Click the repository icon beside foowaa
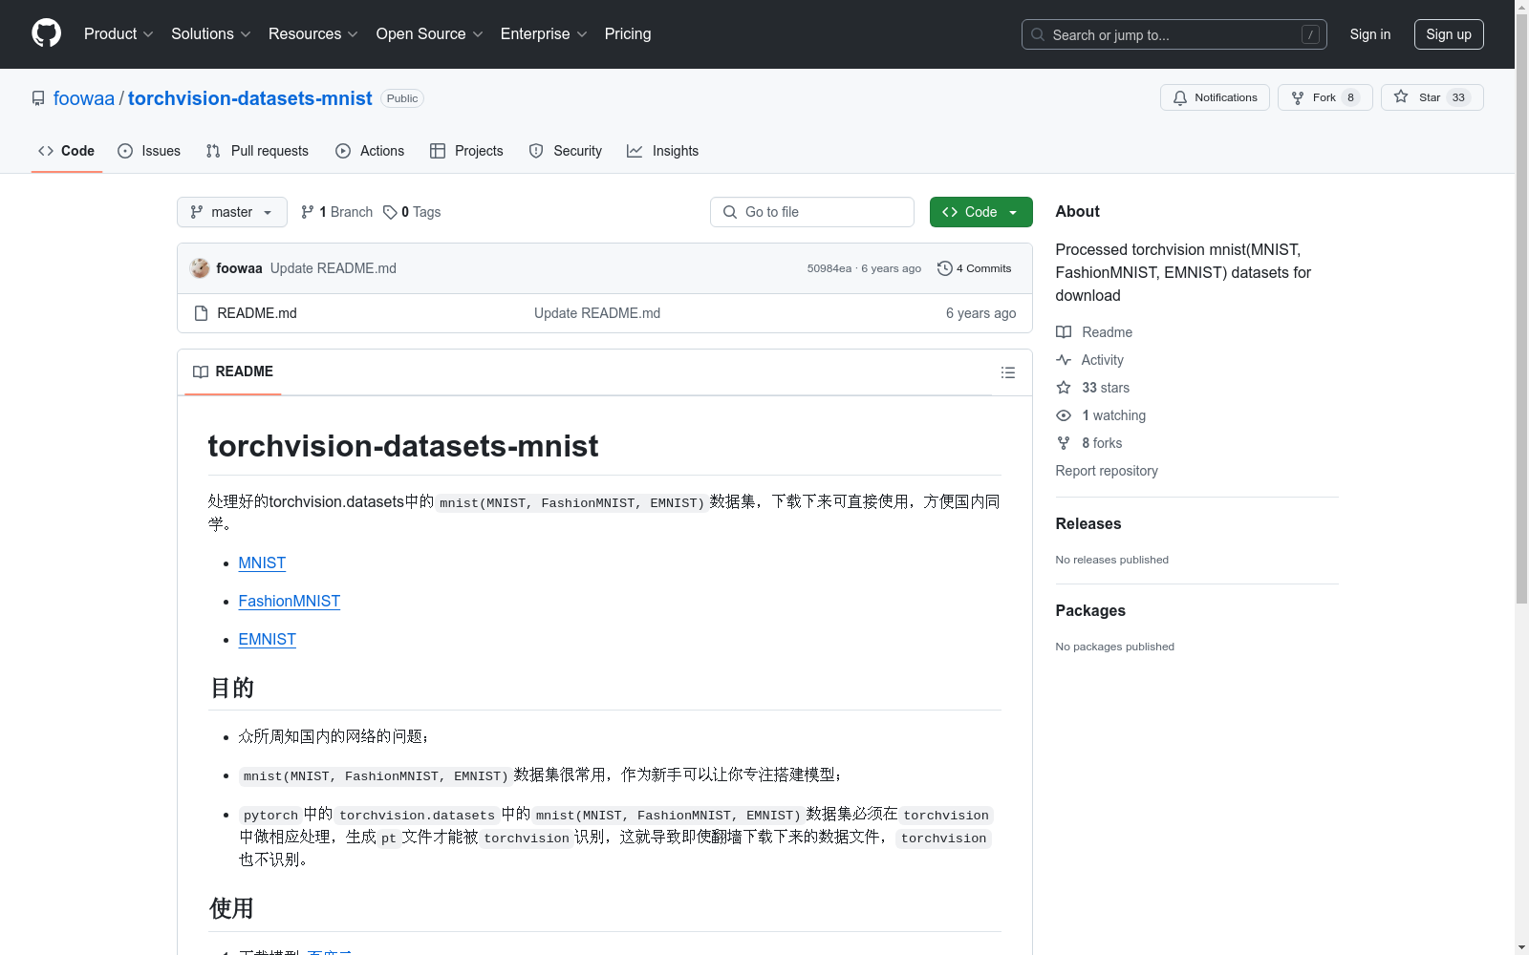Screen dimensions: 1529x955 (38, 98)
